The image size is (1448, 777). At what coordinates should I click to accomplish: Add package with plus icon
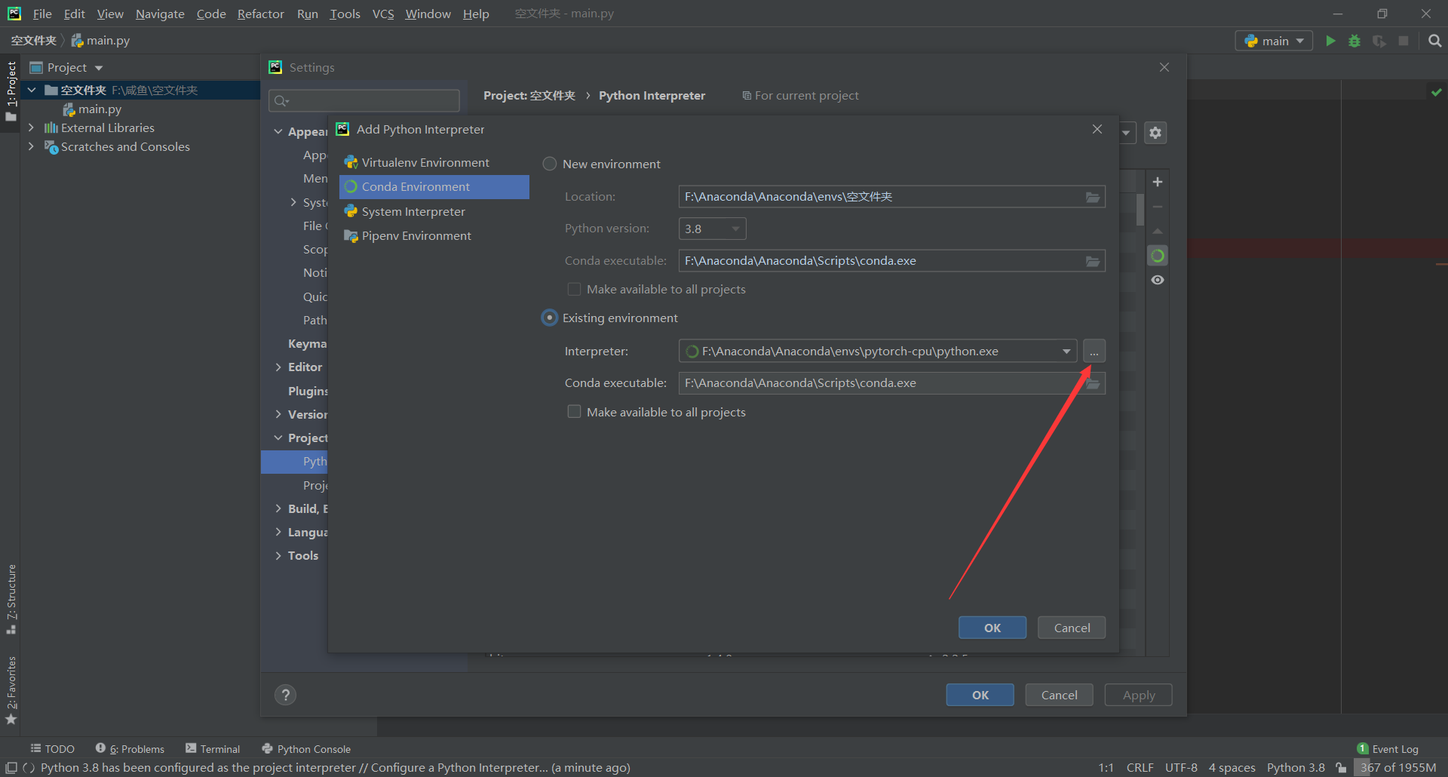pyautogui.click(x=1158, y=182)
